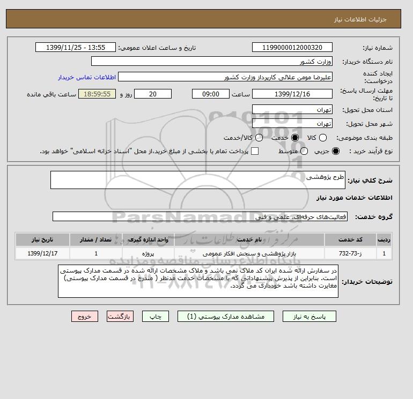
Task: Click the need date cell 1399/12/17
Action: (x=42, y=253)
